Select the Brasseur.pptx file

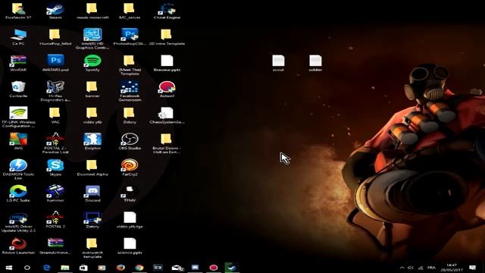(x=167, y=63)
